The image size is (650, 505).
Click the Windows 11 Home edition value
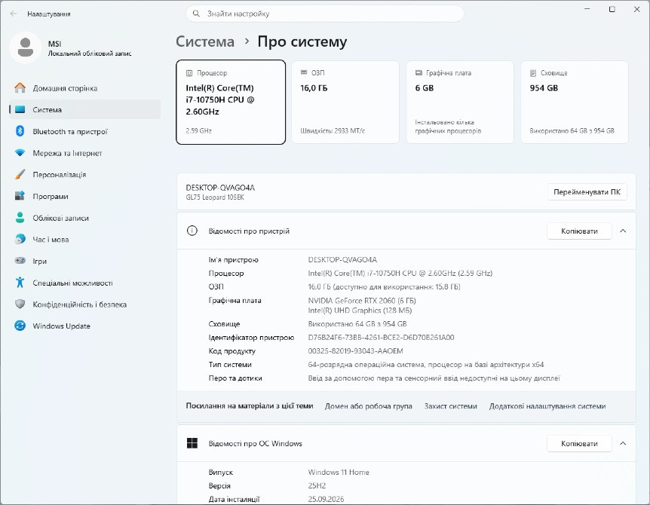pos(339,472)
